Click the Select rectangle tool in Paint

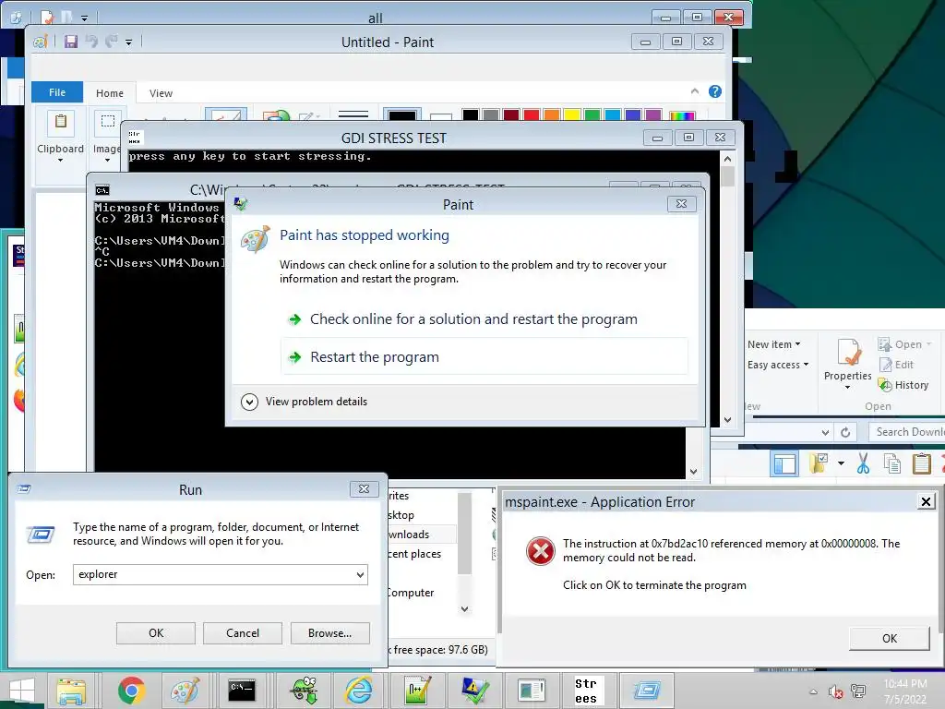108,121
